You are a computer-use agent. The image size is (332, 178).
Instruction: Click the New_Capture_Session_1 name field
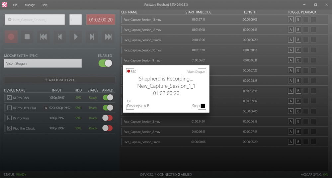(35, 20)
